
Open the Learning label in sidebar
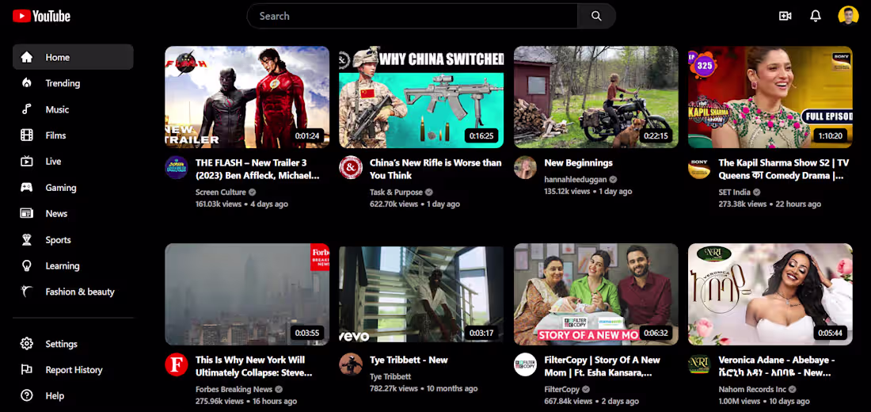click(63, 265)
